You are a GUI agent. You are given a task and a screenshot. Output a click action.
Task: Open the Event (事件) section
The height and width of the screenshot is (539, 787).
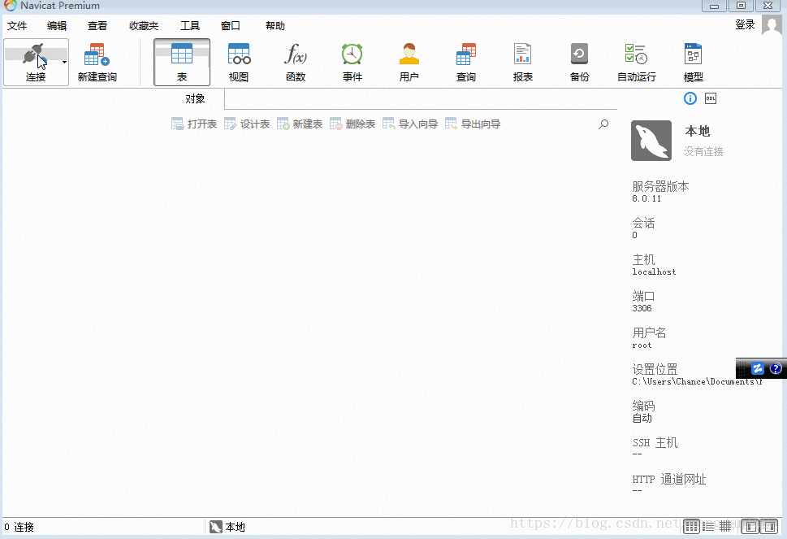pyautogui.click(x=352, y=63)
